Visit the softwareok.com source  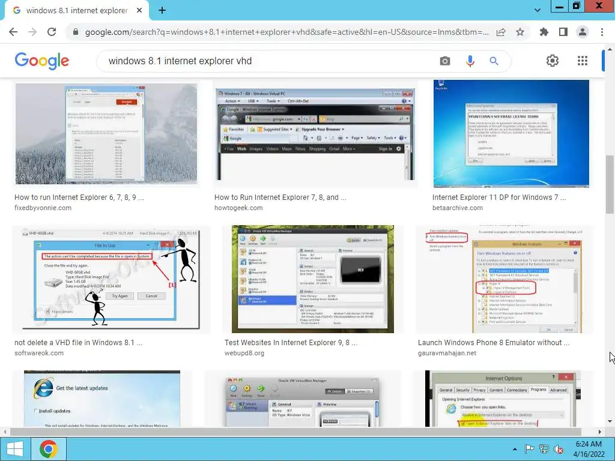pos(39,353)
